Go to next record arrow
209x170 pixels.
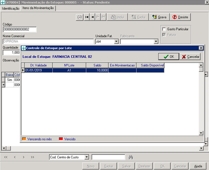(x=98, y=17)
